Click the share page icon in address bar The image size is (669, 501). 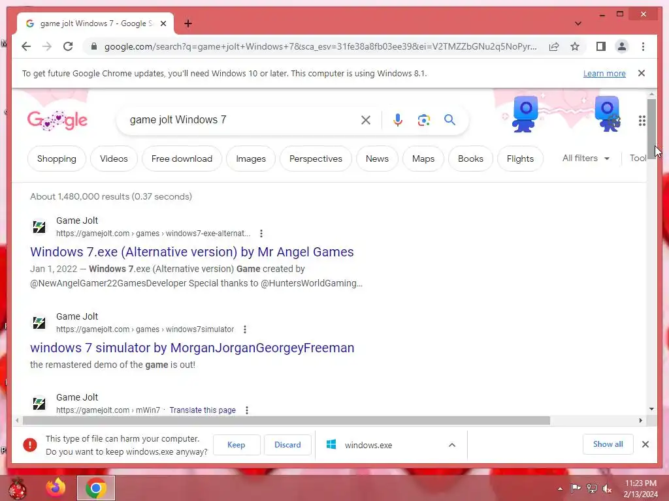pyautogui.click(x=554, y=46)
